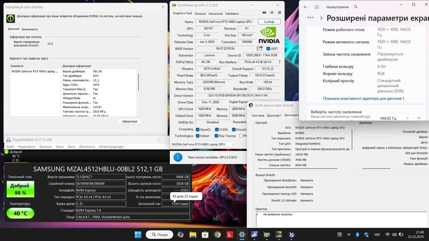Screen dimensions: 429x241
Task: Click Lookup button in GPU-Z
Action: coord(269,21)
